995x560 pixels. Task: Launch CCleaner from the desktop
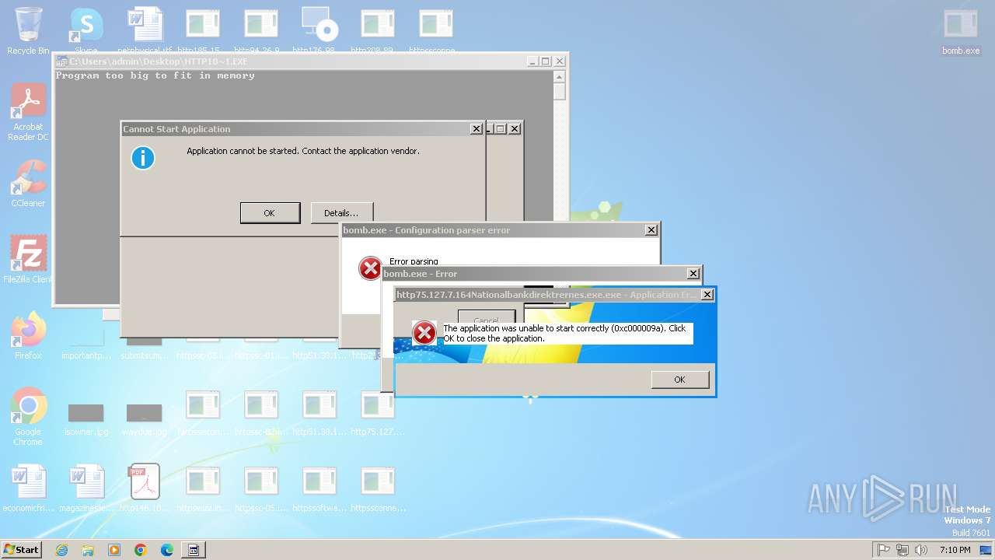click(28, 184)
